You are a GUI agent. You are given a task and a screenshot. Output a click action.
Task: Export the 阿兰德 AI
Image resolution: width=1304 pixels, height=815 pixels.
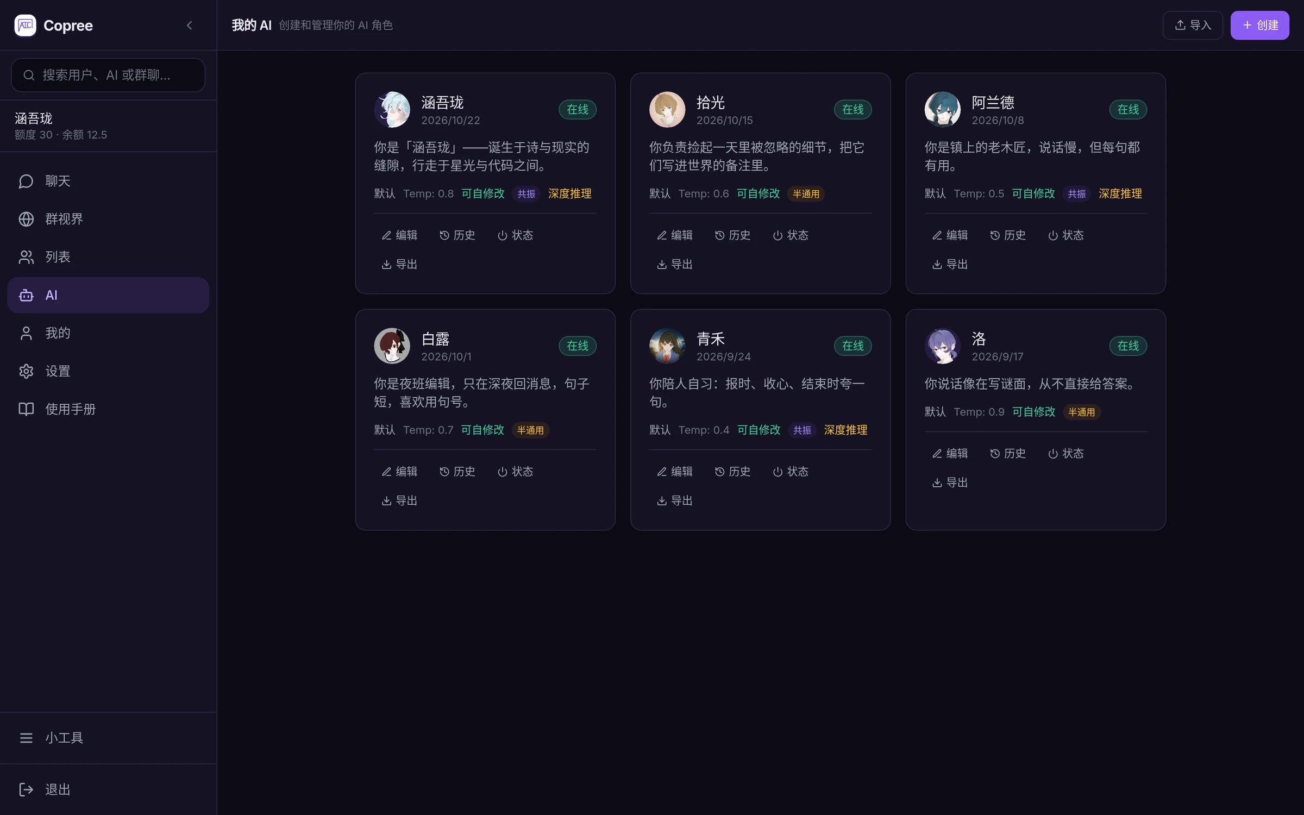(x=950, y=265)
